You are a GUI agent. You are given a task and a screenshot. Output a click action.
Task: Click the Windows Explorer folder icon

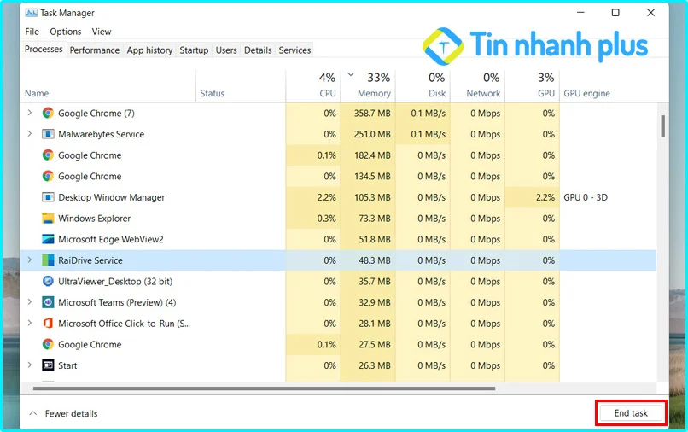pyautogui.click(x=48, y=219)
